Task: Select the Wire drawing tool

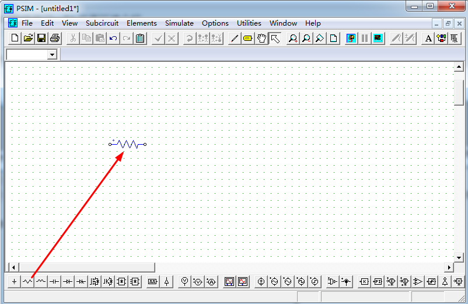Action: click(x=235, y=38)
